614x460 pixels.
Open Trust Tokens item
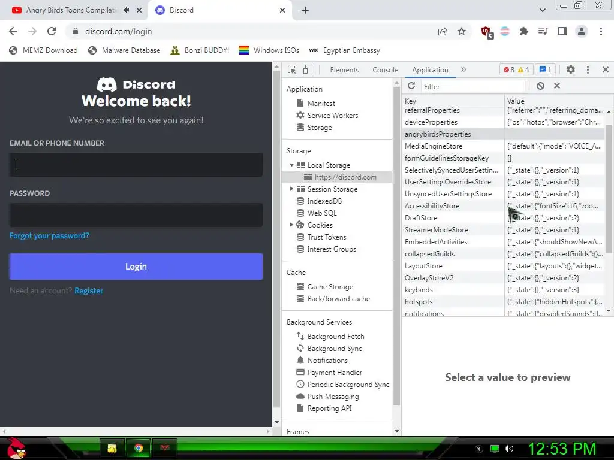click(x=321, y=237)
